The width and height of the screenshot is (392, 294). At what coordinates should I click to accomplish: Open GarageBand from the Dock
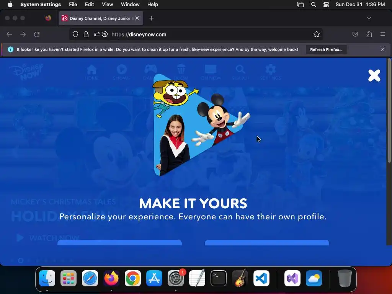[x=240, y=278]
